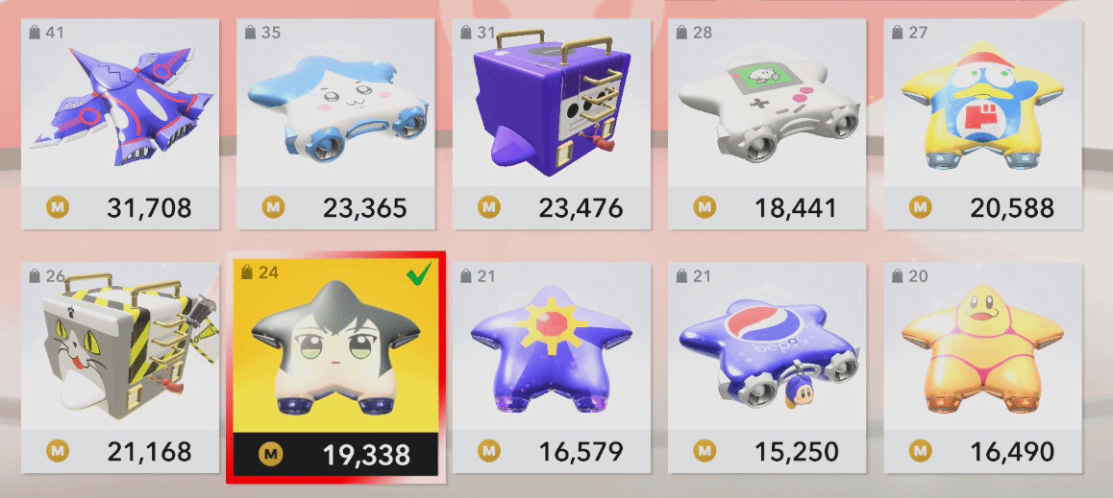The image size is (1113, 498).
Task: Click the coin icon beside 19,338
Action: click(x=271, y=454)
